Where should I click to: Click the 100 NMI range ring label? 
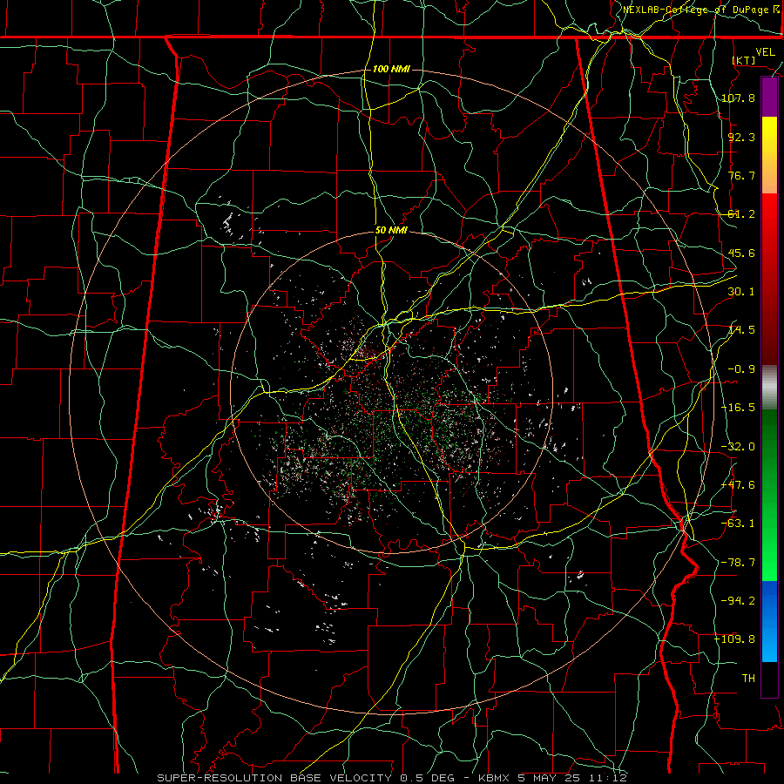click(391, 69)
